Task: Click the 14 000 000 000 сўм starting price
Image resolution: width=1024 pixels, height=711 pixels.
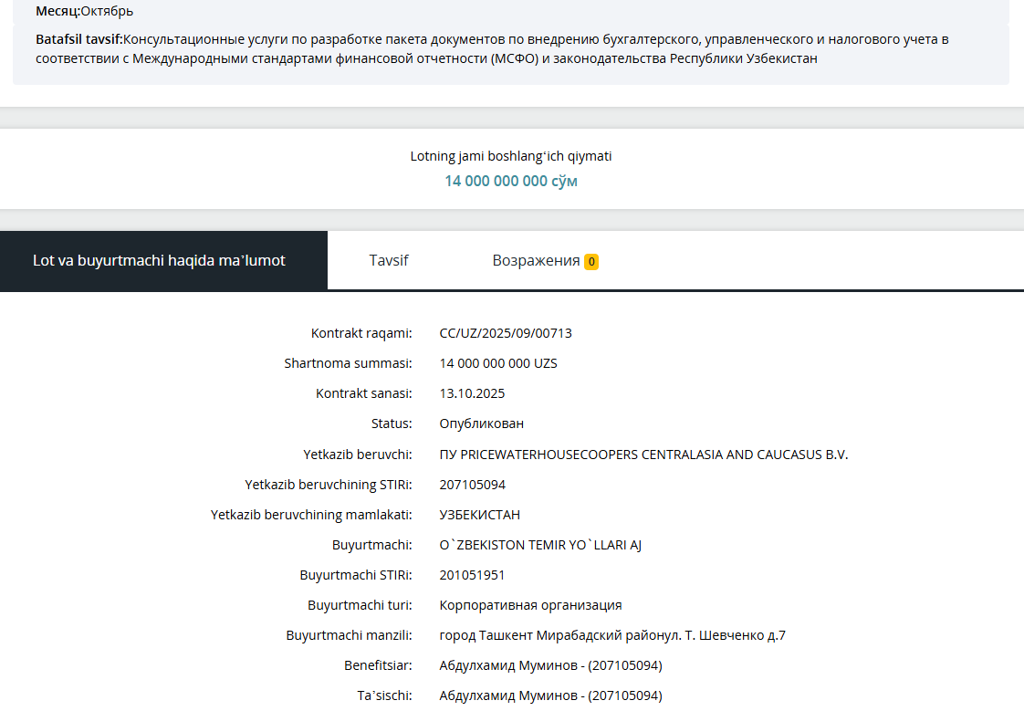Action: pos(510,181)
